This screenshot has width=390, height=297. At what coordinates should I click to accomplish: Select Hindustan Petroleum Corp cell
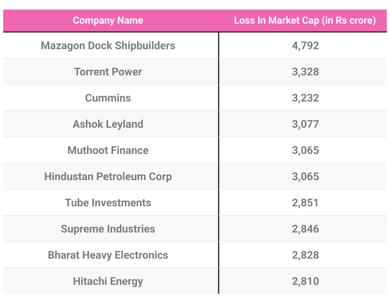click(108, 176)
